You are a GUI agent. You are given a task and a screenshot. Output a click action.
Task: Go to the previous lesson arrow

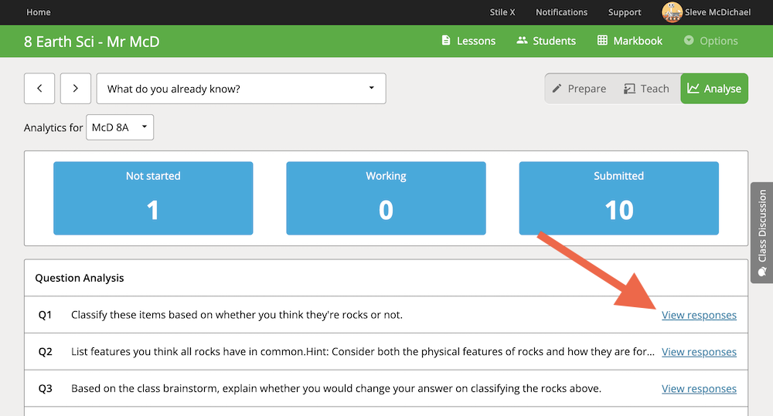[x=39, y=89]
